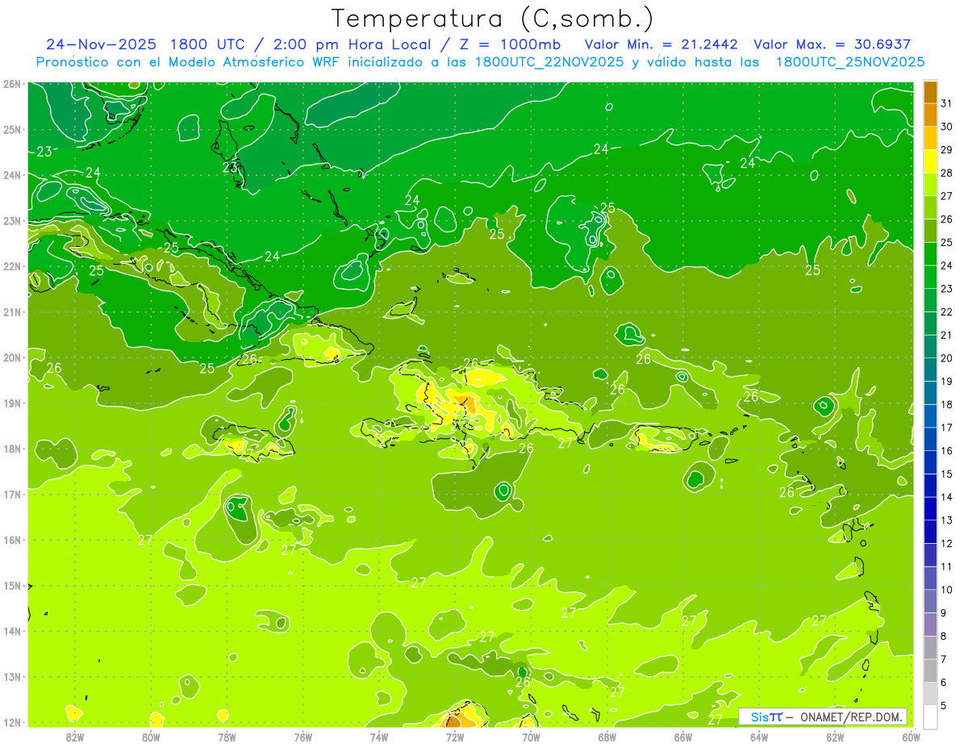
Task: Click the legend value 6
Action: tap(944, 682)
